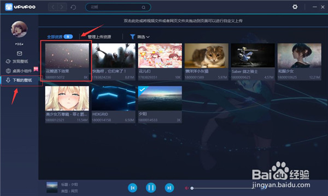328x196 pixels.
Task: Click the search magnifier icon
Action: pyautogui.click(x=143, y=7)
